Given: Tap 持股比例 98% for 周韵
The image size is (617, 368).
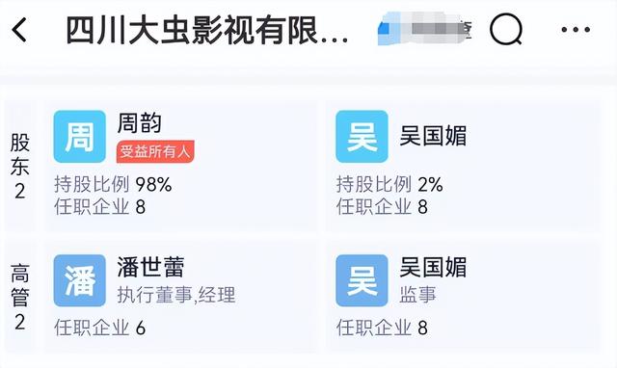Looking at the screenshot, I should (x=113, y=184).
